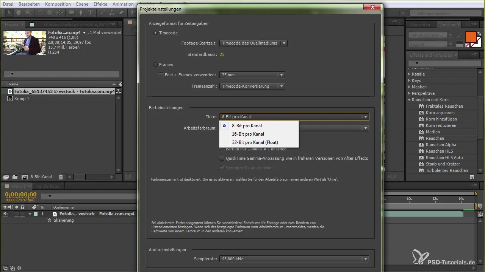485x272 pixels.
Task: Click the teal label color of layer 1
Action: pos(35,214)
